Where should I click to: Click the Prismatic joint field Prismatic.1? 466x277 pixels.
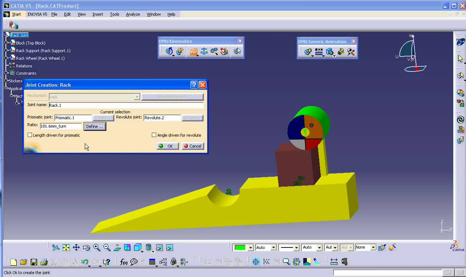(73, 118)
